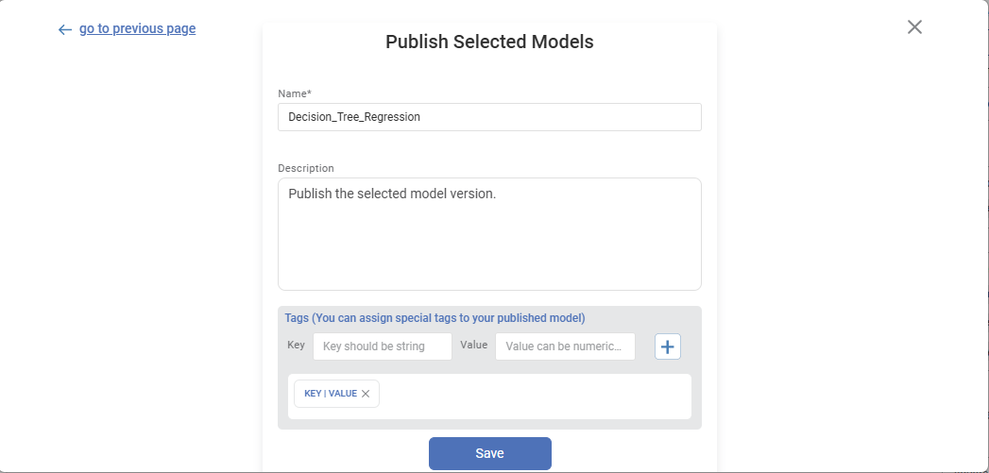The height and width of the screenshot is (473, 989).
Task: Remove the 'KEY | VALUE' tag
Action: pos(366,394)
